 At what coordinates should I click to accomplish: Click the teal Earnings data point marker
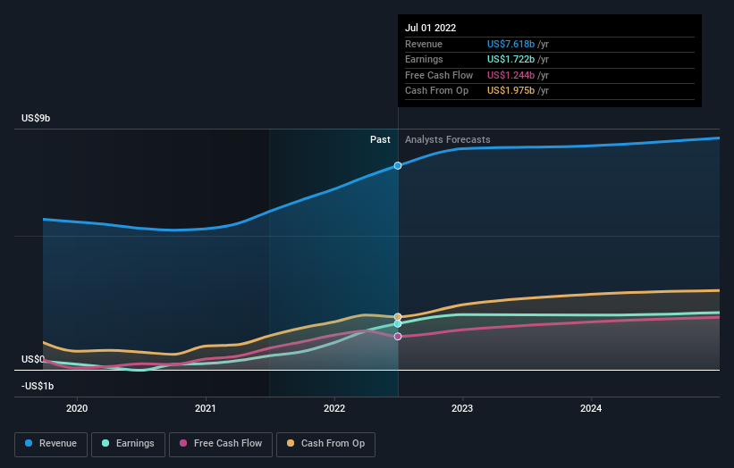(x=398, y=323)
